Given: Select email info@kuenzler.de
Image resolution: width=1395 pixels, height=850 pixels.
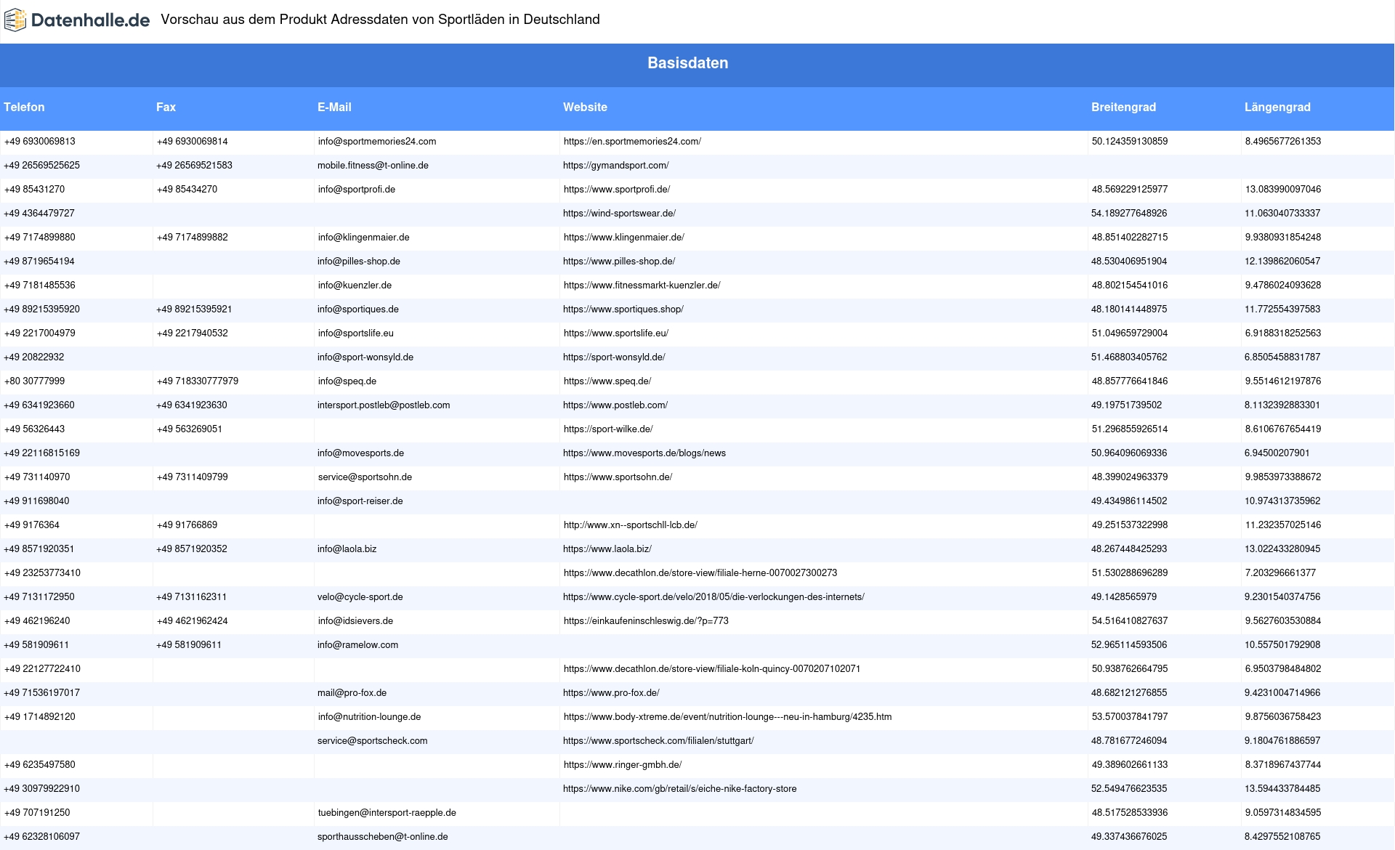Looking at the screenshot, I should point(355,286).
